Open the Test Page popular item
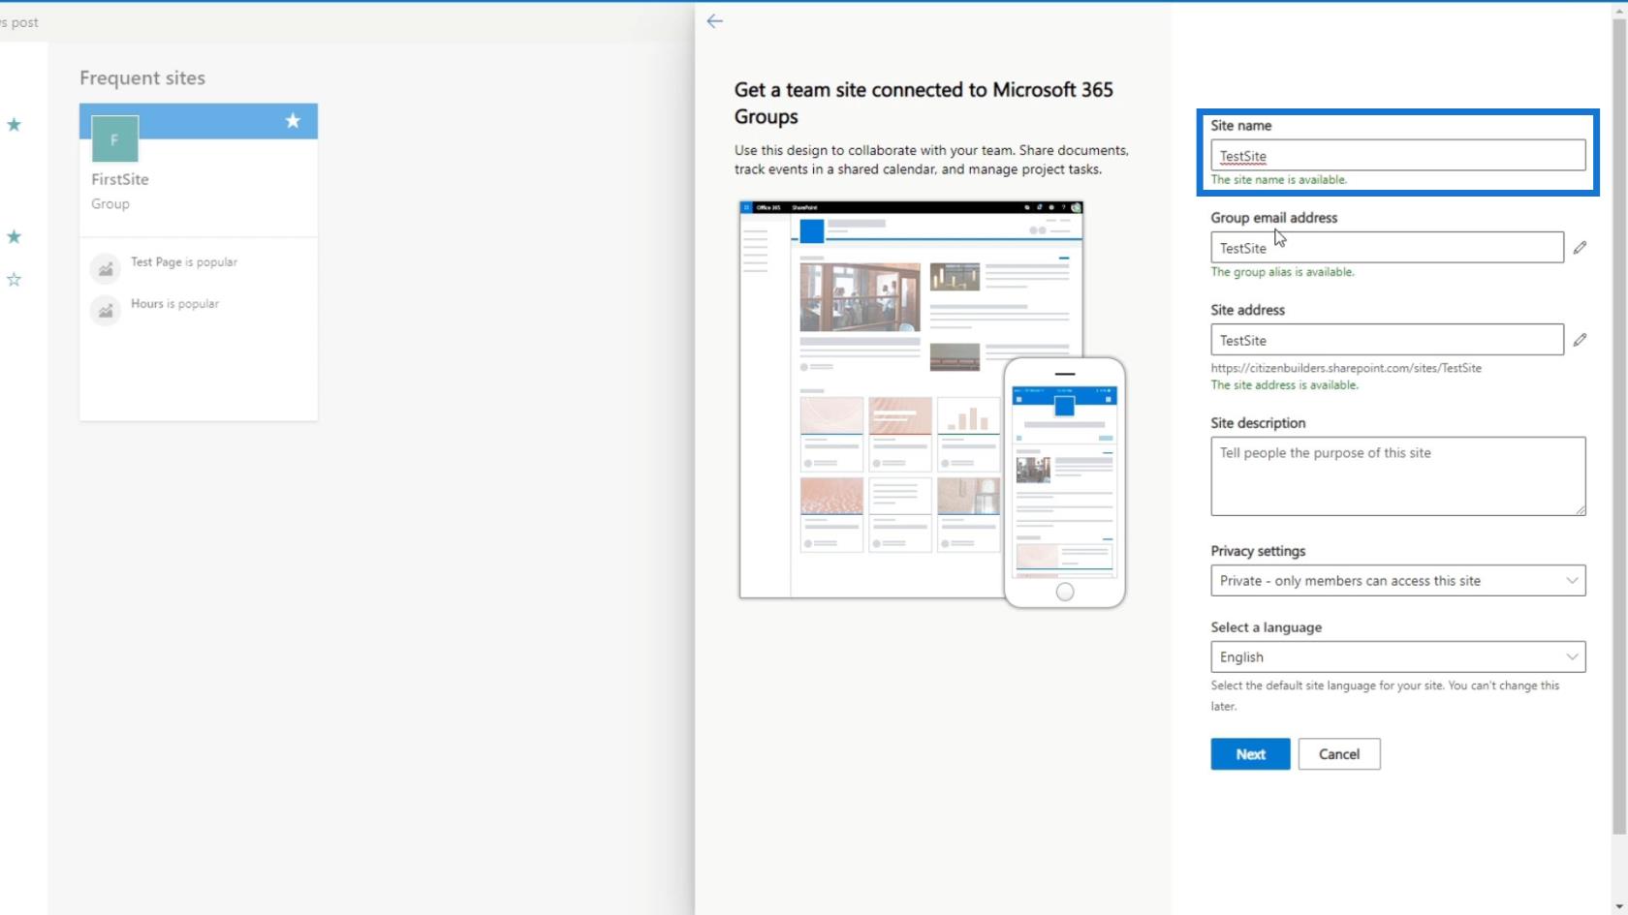 (x=184, y=262)
